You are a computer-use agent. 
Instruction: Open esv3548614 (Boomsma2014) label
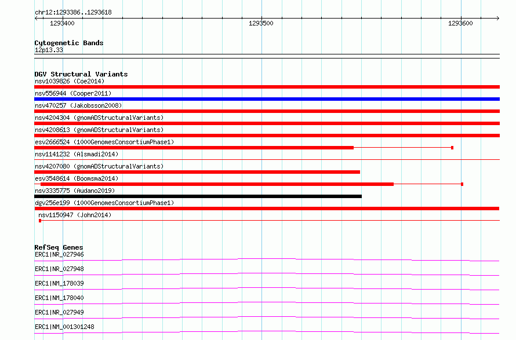point(77,178)
